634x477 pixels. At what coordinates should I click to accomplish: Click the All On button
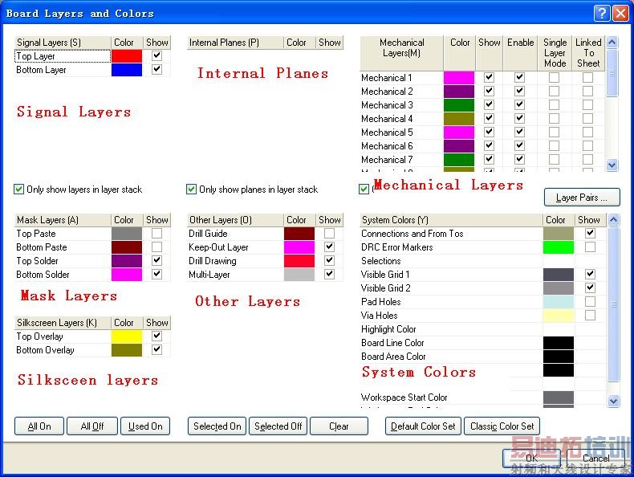click(39, 426)
